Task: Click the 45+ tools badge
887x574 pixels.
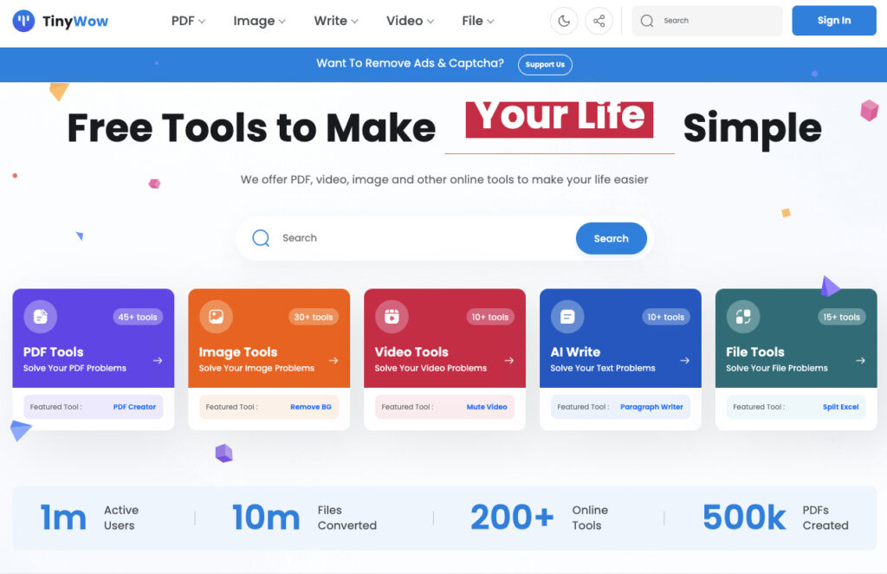Action: [x=138, y=317]
